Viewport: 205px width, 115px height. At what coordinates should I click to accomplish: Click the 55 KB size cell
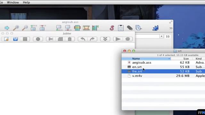[184, 67]
